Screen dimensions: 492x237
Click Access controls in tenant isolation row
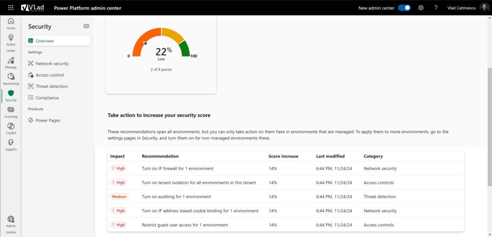pyautogui.click(x=379, y=182)
